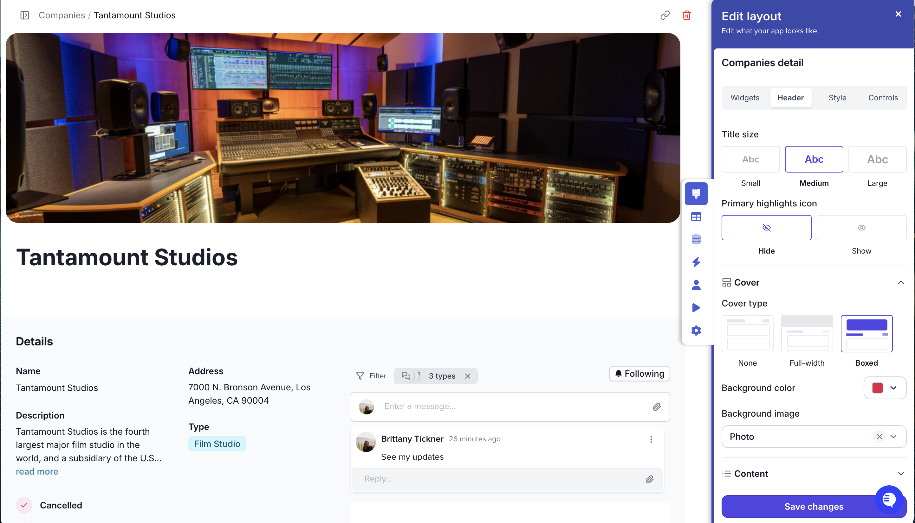Select Large title size option

[877, 159]
